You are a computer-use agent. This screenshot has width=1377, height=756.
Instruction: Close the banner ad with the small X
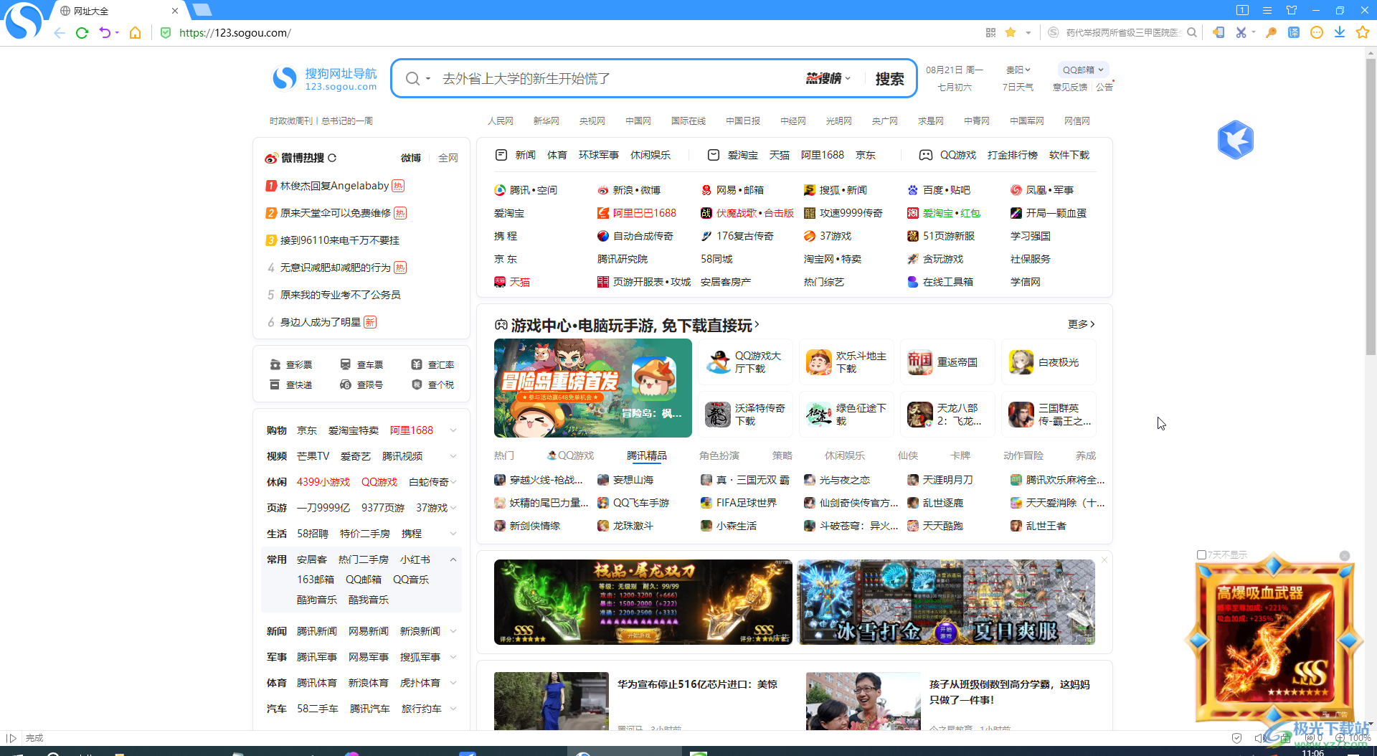click(1104, 560)
